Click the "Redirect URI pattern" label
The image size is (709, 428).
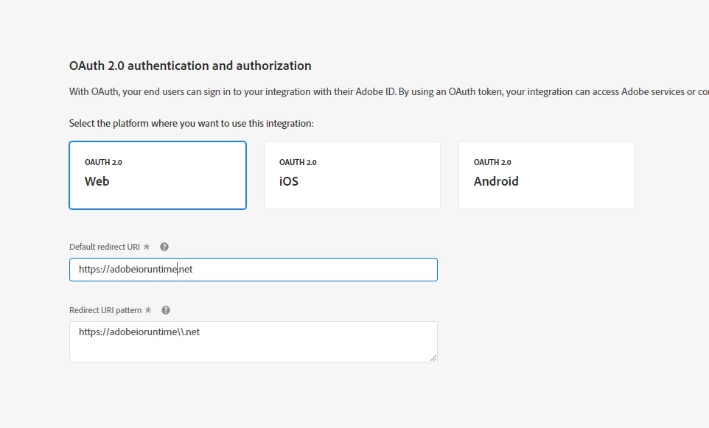click(x=105, y=310)
